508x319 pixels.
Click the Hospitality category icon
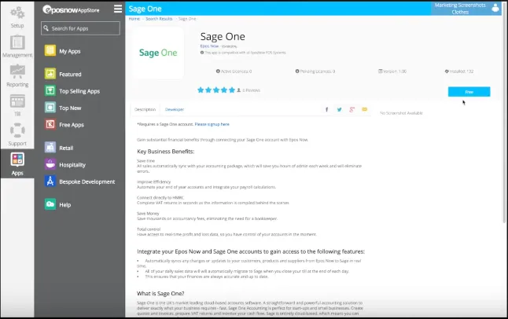pos(50,164)
